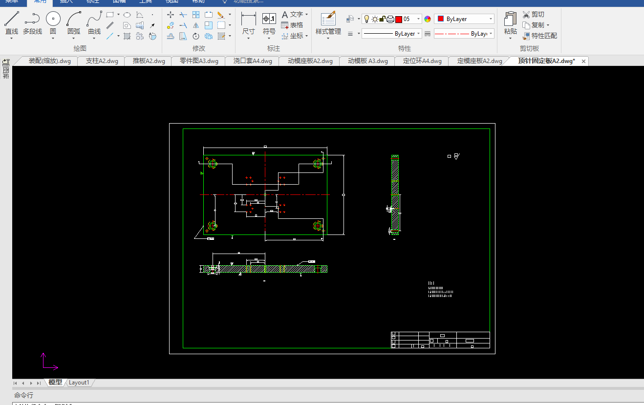This screenshot has width=644, height=405.
Task: Select the 多段线 polyline tool
Action: coord(32,20)
